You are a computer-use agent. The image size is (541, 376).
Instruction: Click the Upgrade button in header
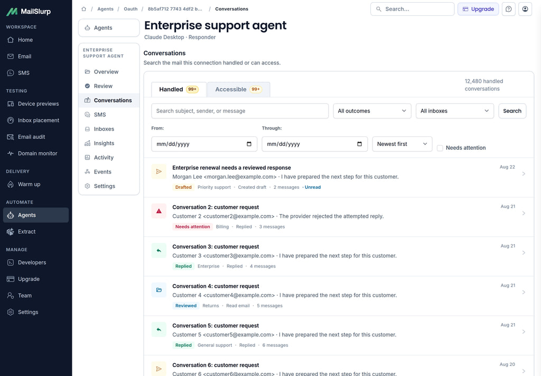pyautogui.click(x=478, y=9)
